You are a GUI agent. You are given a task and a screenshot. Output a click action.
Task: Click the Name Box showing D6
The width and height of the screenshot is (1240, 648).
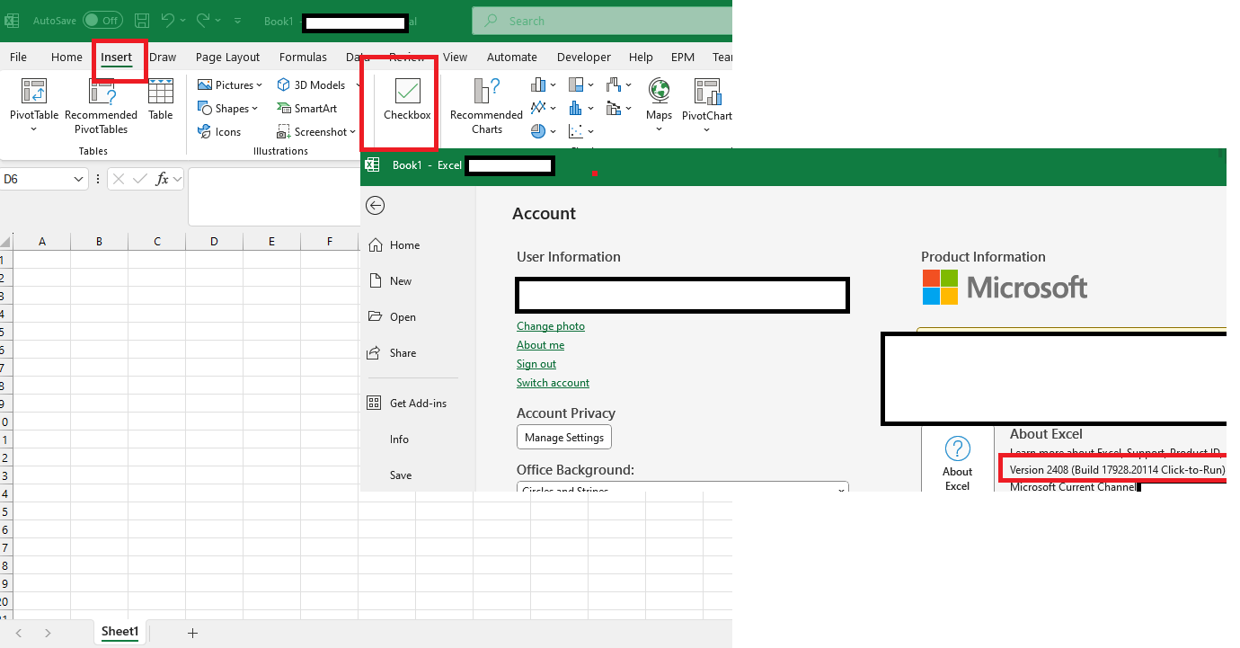click(x=36, y=179)
